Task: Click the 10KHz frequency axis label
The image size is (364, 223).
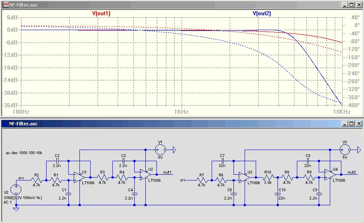Action: [x=342, y=112]
